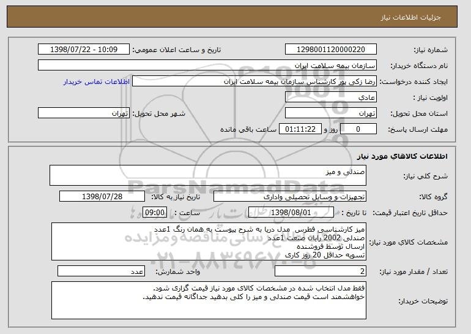This screenshot has height=334, width=471.
Task: Click the line تسویه حداقل 20 روز کاری
Action: coord(325,255)
